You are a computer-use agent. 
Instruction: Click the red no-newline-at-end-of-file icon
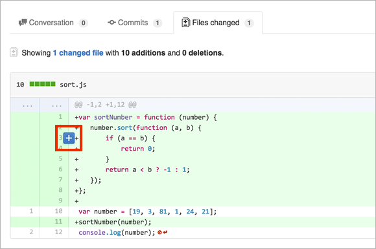(x=163, y=232)
